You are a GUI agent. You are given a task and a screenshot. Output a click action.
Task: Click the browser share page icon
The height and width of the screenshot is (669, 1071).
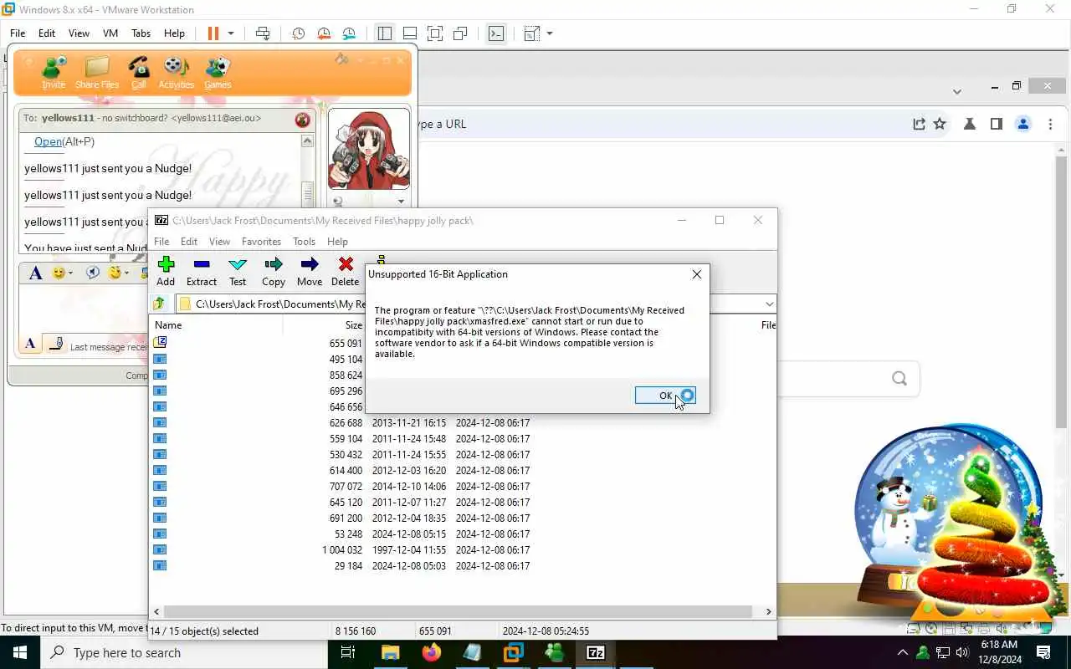tap(919, 124)
